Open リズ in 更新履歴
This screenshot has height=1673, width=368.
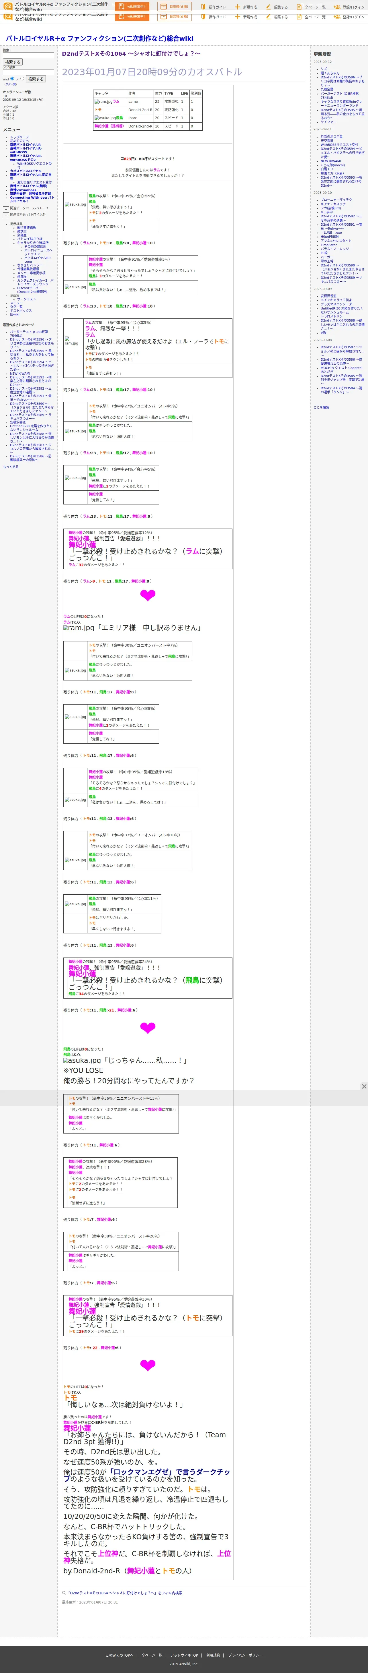(324, 69)
